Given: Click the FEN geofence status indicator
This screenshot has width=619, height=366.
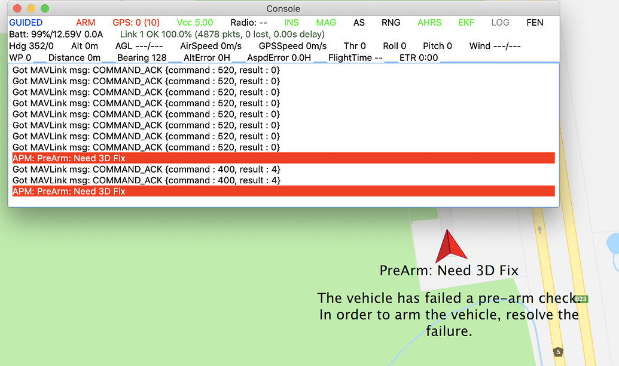Looking at the screenshot, I should pos(534,22).
